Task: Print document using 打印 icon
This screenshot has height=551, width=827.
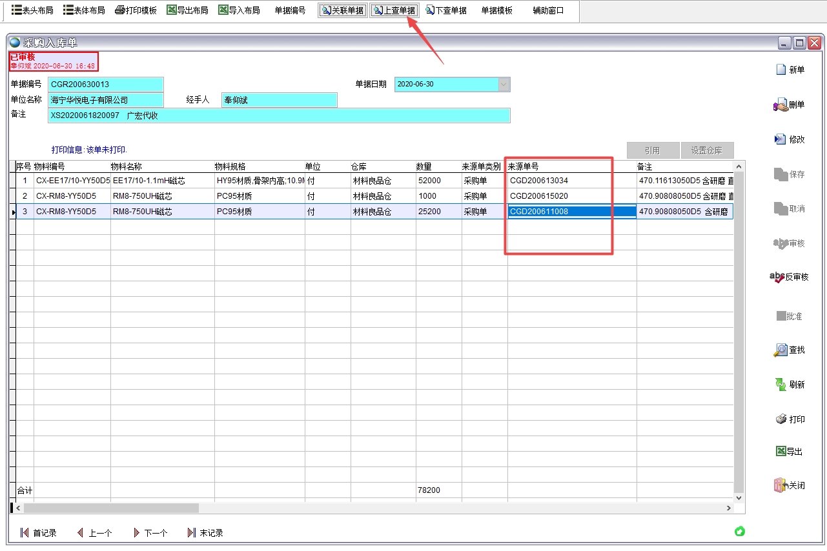Action: pyautogui.click(x=781, y=419)
